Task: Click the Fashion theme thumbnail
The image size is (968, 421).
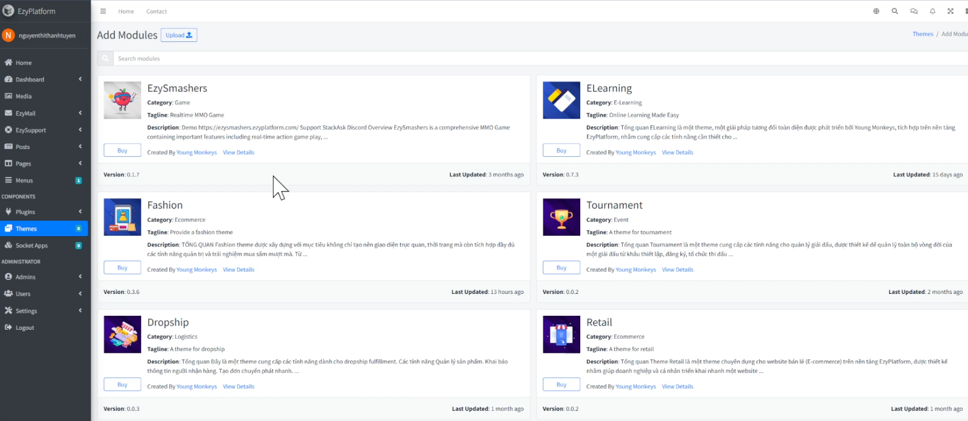Action: [x=123, y=217]
